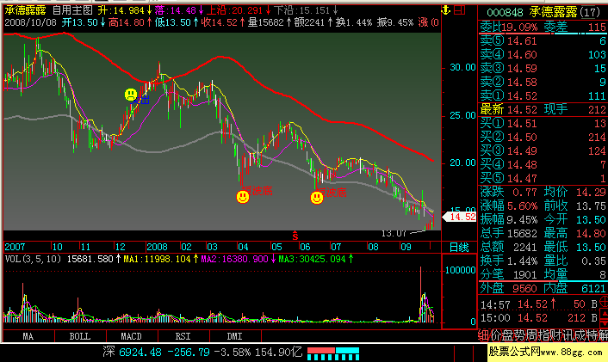Select the 买② 14.50 order row
The width and height of the screenshot is (608, 362).
tap(543, 137)
